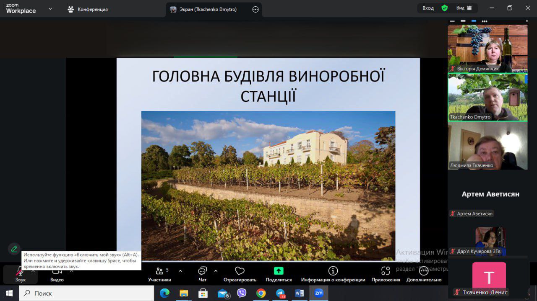Open Viber from the Windows taskbar
The width and height of the screenshot is (537, 301).
[242, 293]
